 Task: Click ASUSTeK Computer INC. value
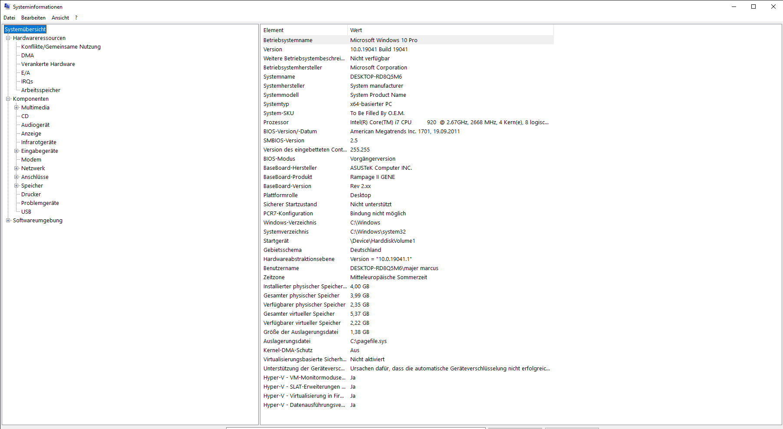pos(381,168)
